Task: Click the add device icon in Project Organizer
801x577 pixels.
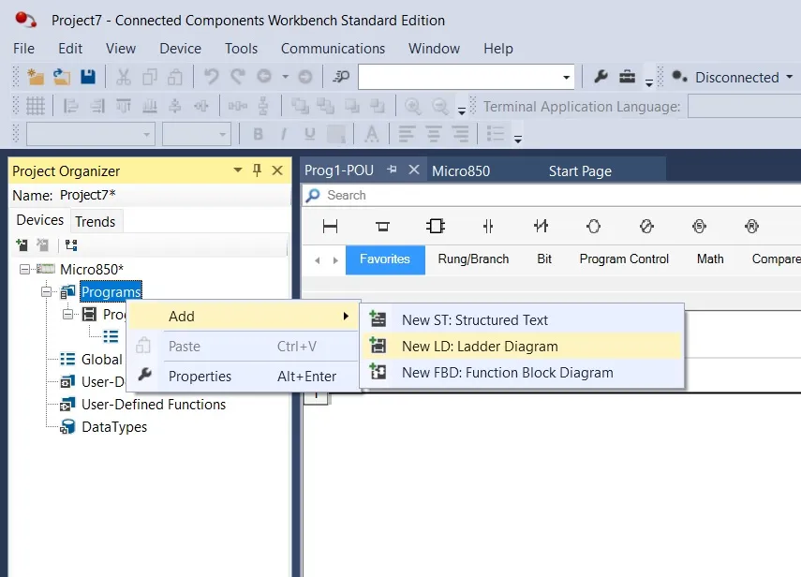Action: coord(22,245)
